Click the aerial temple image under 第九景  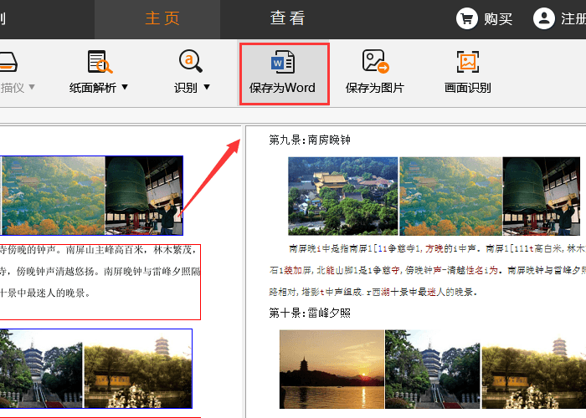(x=343, y=196)
